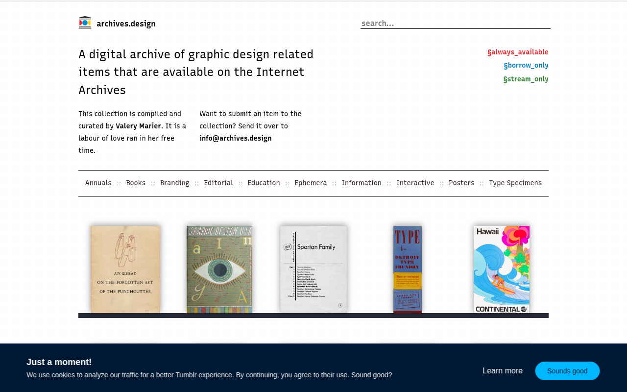Open the Detroit Type Foundry cover
The width and height of the screenshot is (627, 392).
tap(408, 269)
